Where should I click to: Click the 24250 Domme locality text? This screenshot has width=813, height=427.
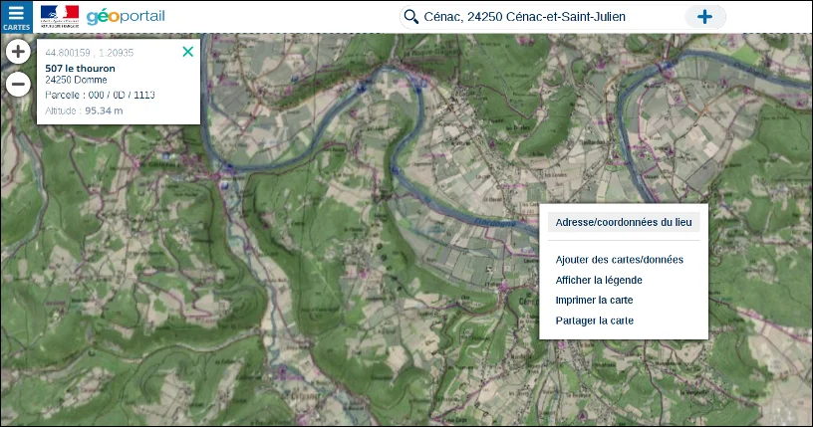[76, 80]
